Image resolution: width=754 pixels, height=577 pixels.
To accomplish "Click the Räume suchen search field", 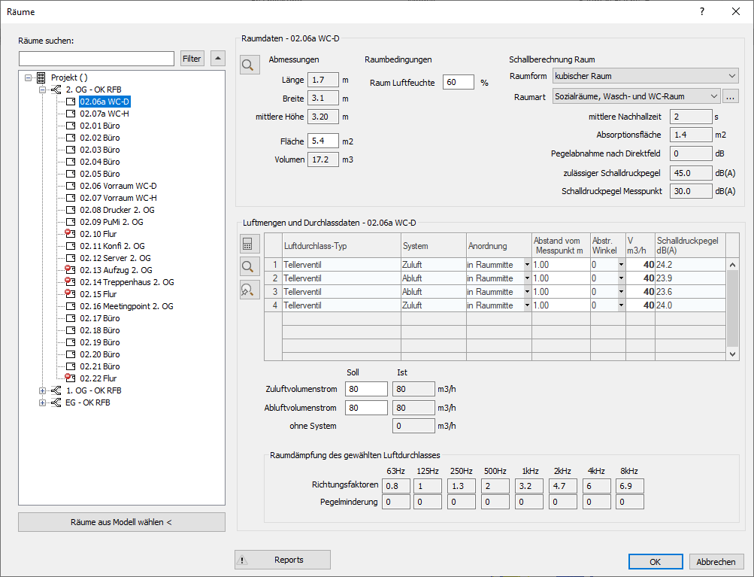I will tap(97, 59).
